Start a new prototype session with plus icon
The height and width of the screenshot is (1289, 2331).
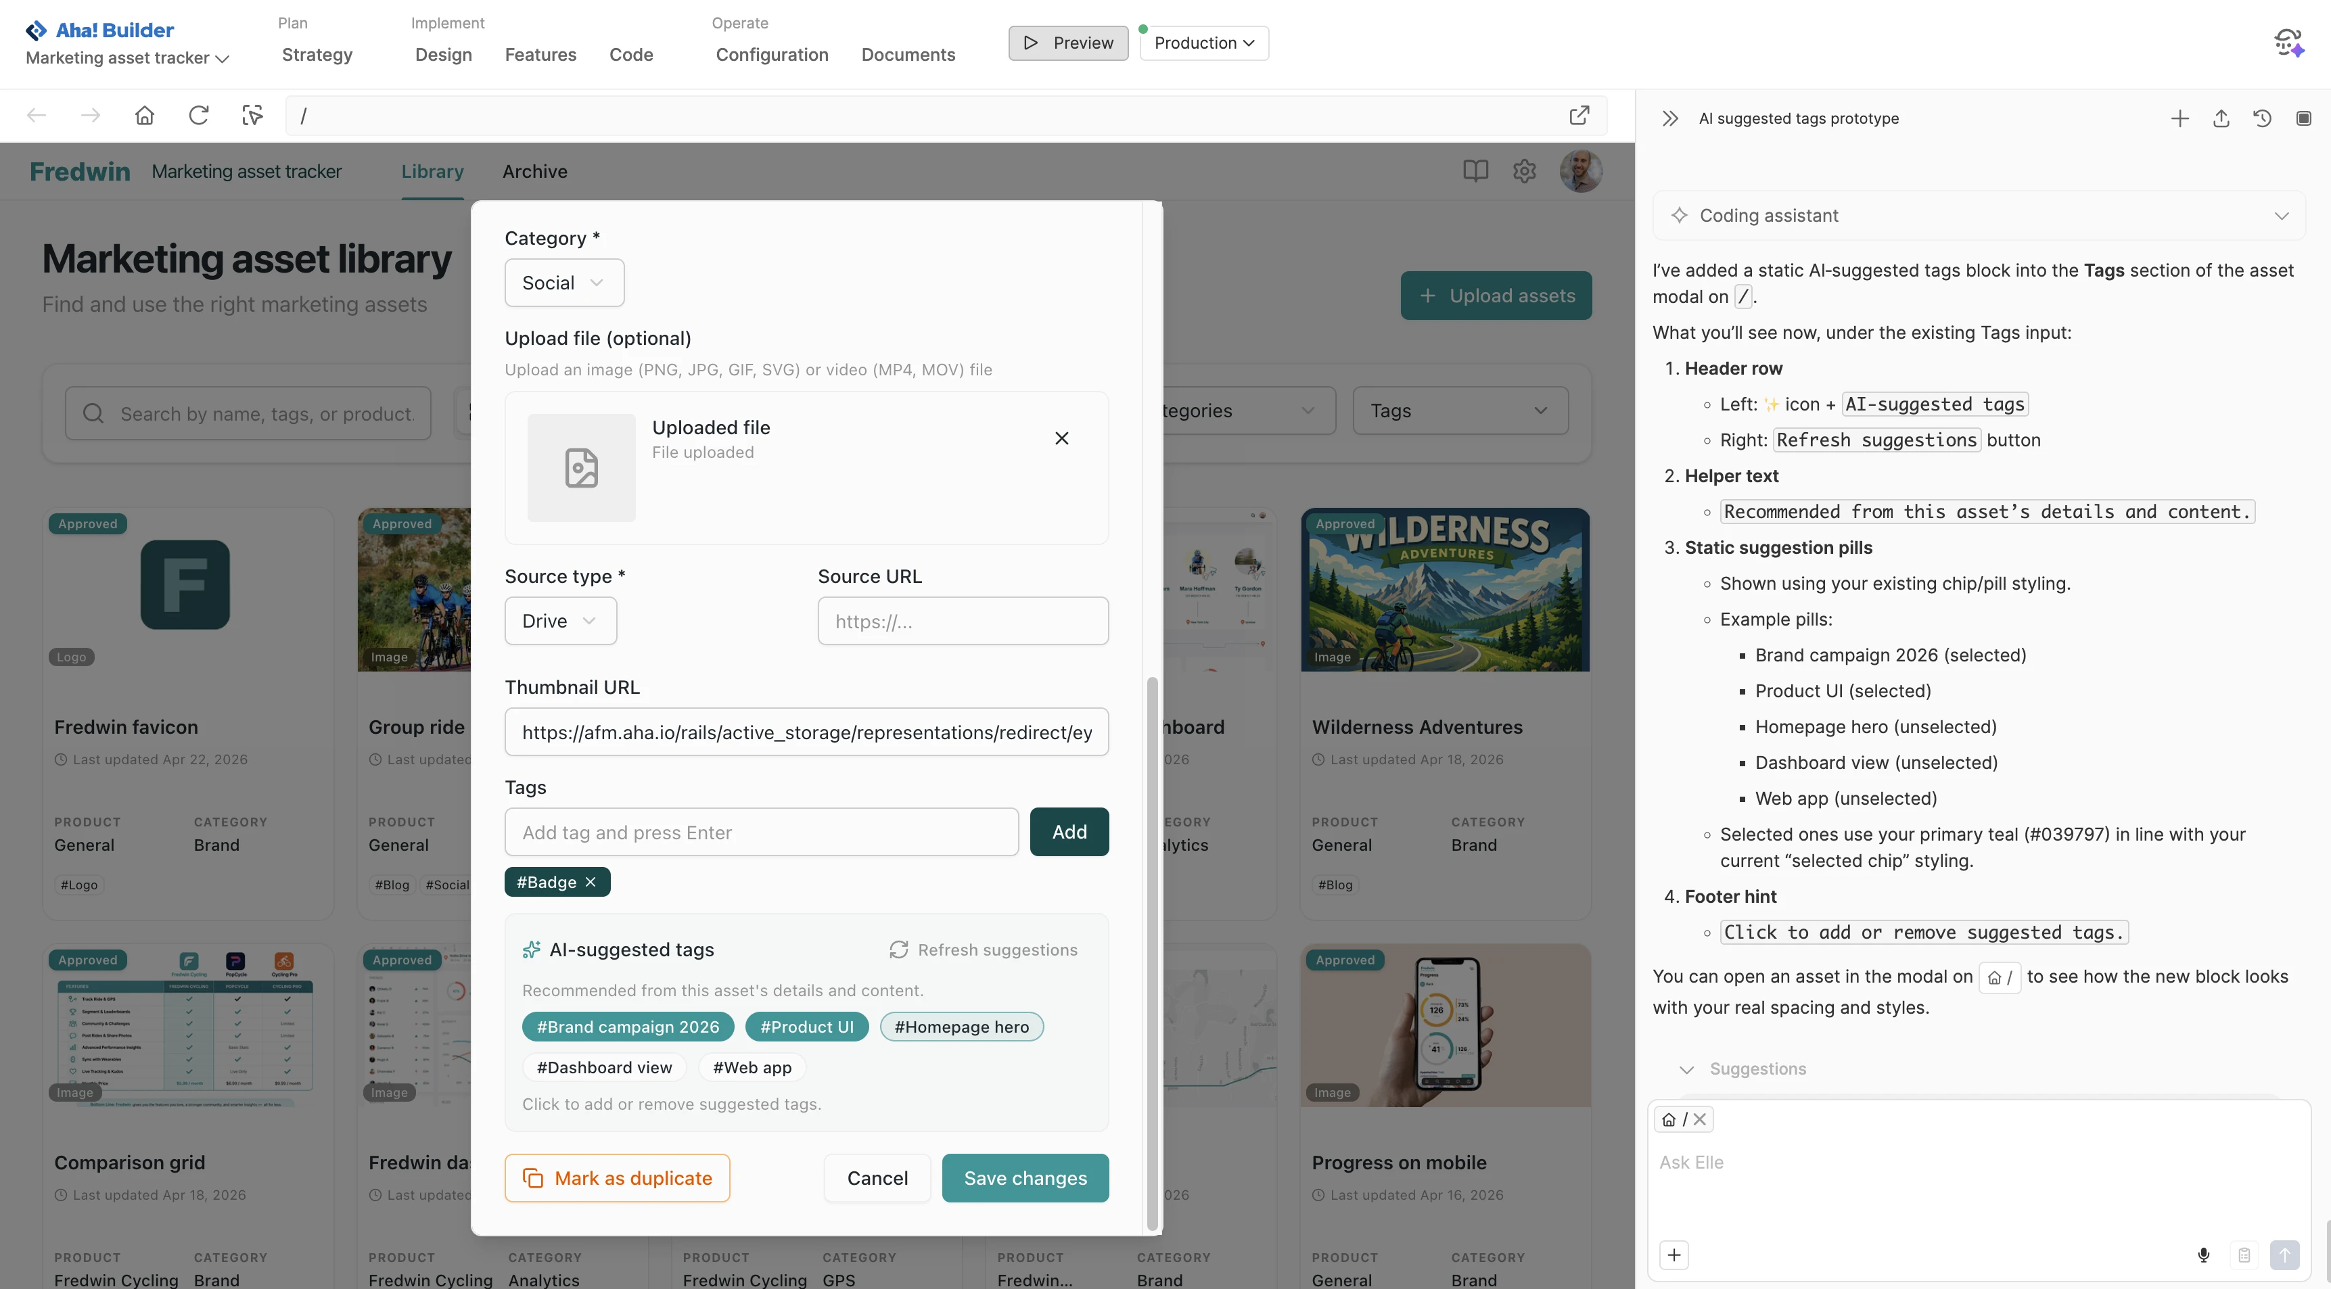coord(2180,118)
